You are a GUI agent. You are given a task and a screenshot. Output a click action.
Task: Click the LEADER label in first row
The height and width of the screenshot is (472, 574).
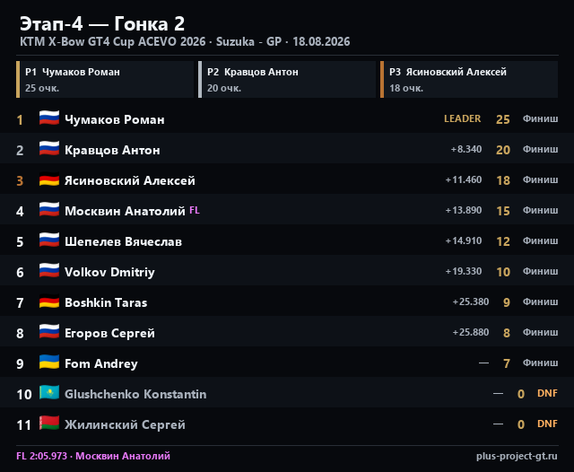[x=463, y=118]
